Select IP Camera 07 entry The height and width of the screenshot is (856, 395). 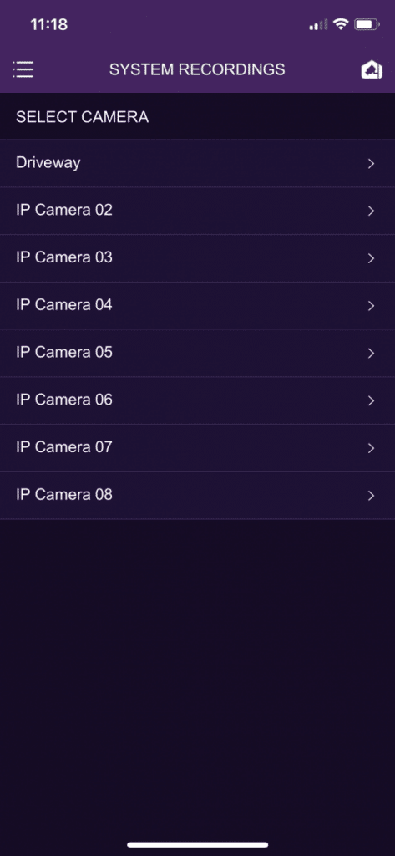tap(197, 448)
